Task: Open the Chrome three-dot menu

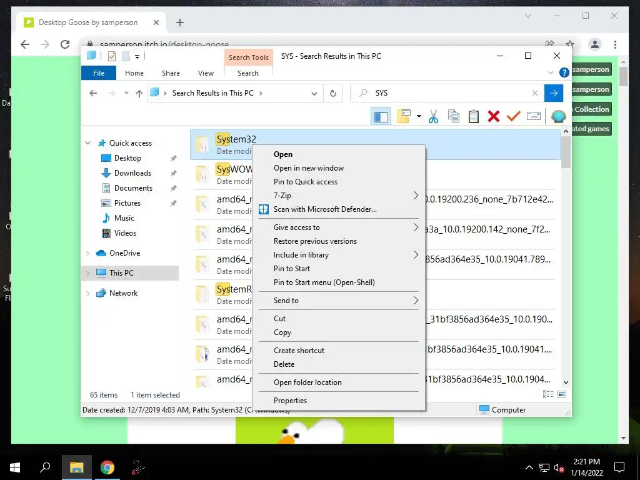Action: (x=615, y=44)
